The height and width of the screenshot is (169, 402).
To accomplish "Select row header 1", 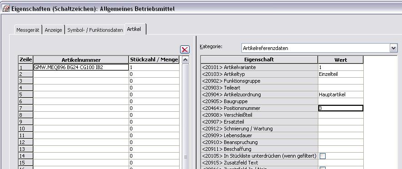I will 25,67.
